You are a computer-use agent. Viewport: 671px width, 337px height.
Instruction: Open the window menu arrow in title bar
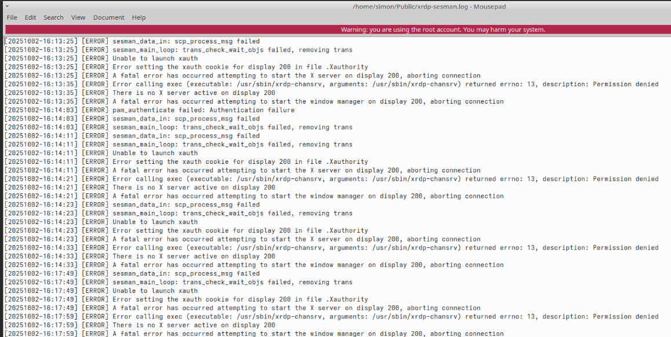pos(7,6)
